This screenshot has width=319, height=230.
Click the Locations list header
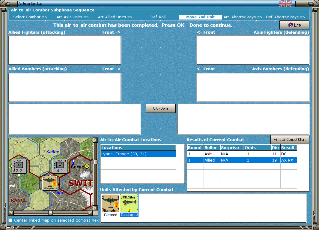pyautogui.click(x=138, y=147)
